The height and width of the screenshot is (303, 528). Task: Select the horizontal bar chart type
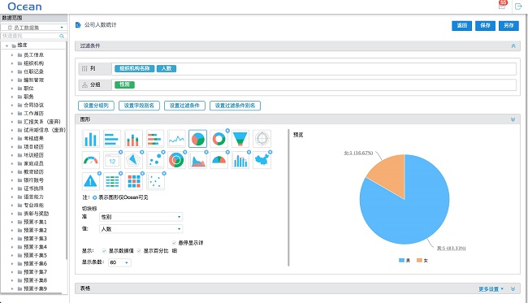pyautogui.click(x=112, y=139)
